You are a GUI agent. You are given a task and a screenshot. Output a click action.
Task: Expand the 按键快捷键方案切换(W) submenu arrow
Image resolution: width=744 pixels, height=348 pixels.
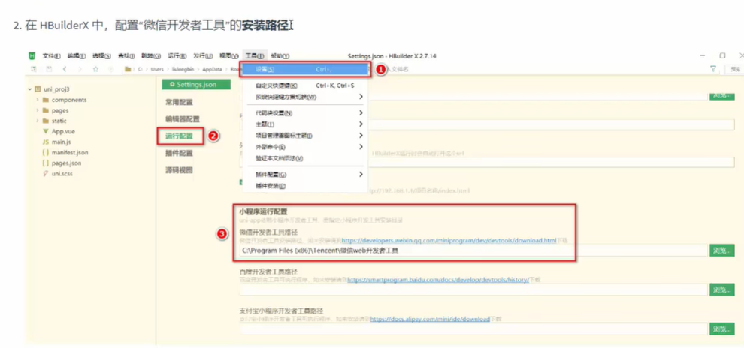point(361,97)
